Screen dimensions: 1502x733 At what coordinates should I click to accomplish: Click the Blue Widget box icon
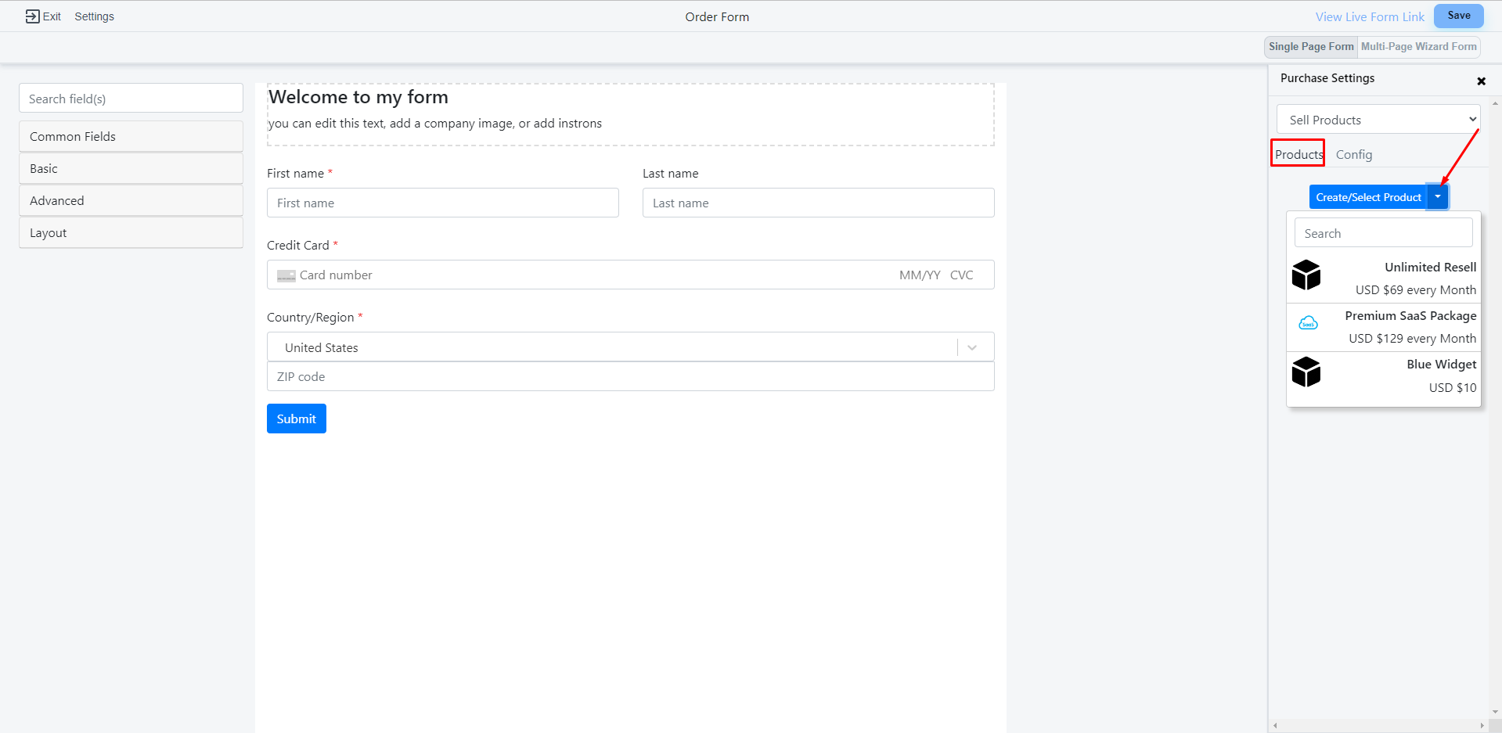[1306, 372]
